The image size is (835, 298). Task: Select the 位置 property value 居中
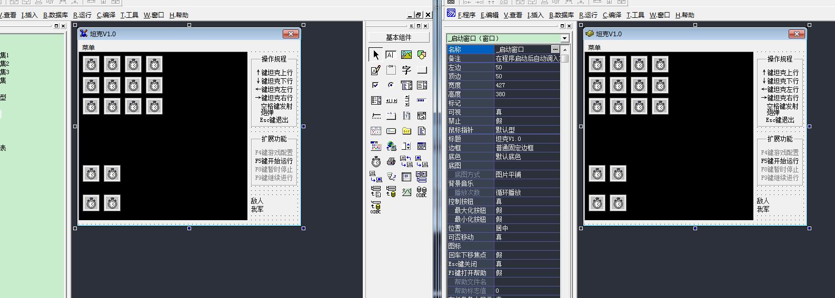coord(527,228)
